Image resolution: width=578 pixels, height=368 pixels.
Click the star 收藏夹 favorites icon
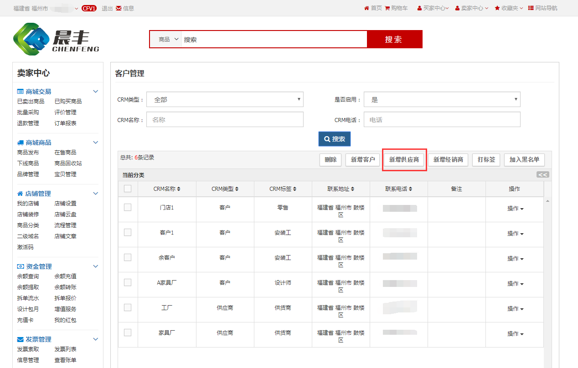497,8
